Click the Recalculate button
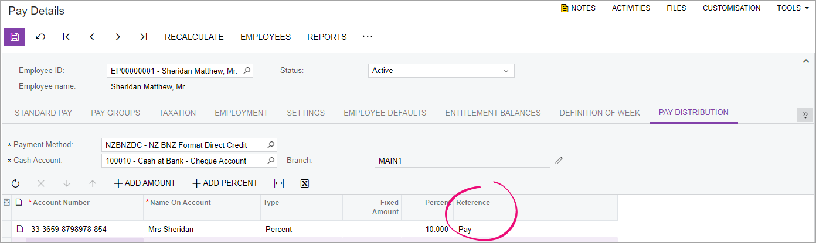The image size is (816, 243). (x=194, y=37)
